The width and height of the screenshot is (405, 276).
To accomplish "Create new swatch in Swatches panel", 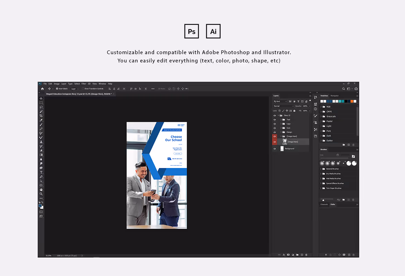I will [349, 145].
